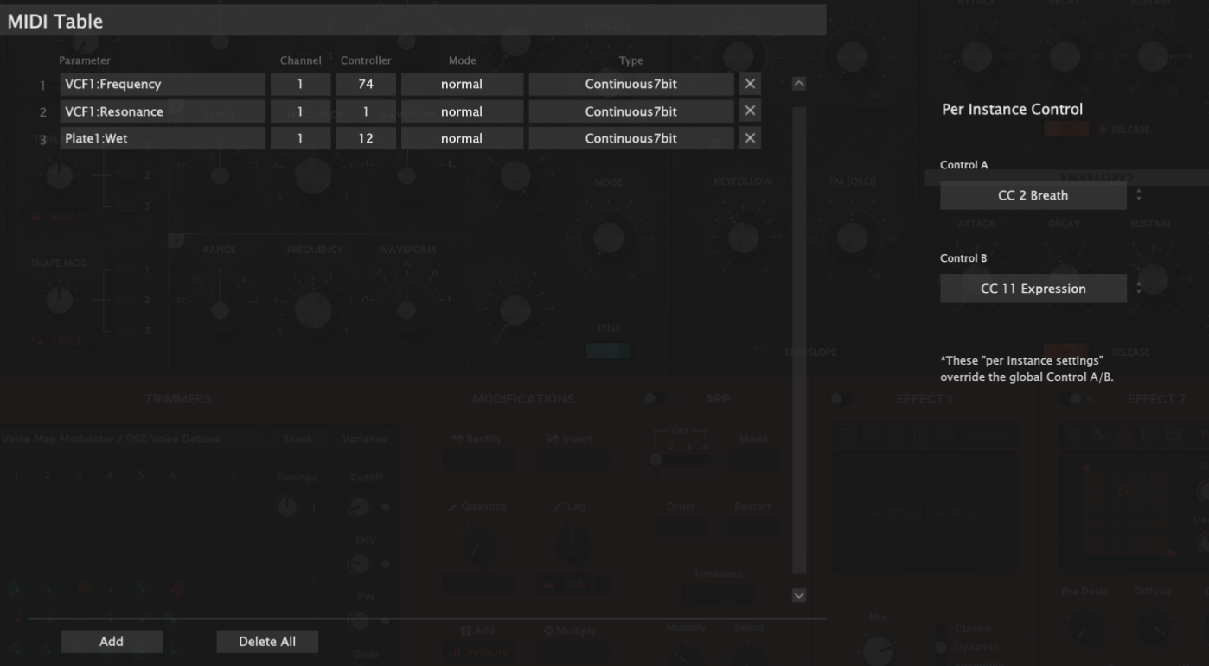Click the Invert modification icon
Image resolution: width=1209 pixels, height=666 pixels.
(552, 439)
